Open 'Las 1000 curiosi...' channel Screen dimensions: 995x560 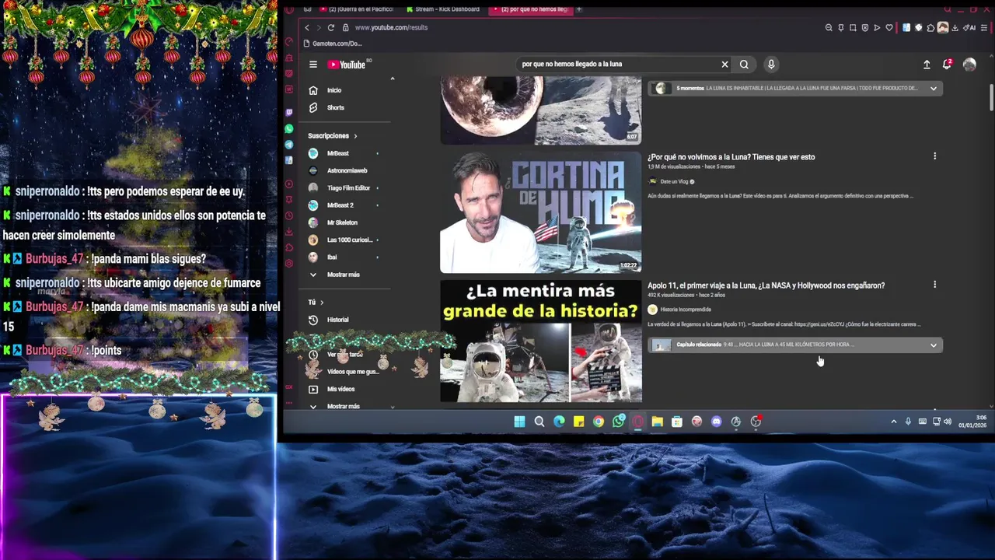tap(348, 240)
